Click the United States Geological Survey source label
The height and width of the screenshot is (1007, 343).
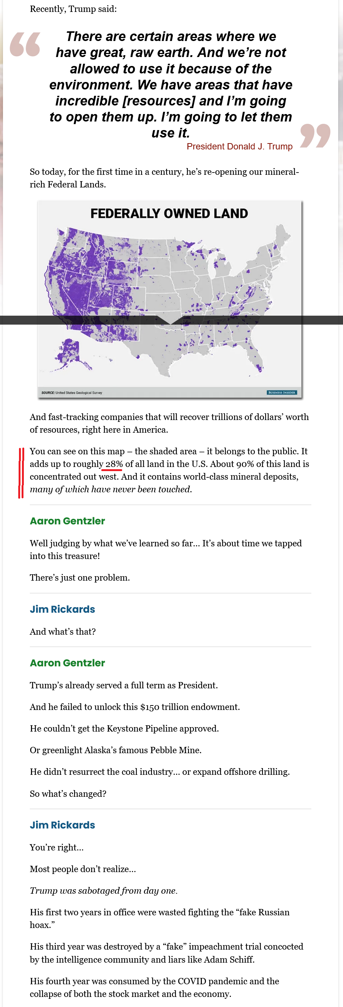point(72,392)
